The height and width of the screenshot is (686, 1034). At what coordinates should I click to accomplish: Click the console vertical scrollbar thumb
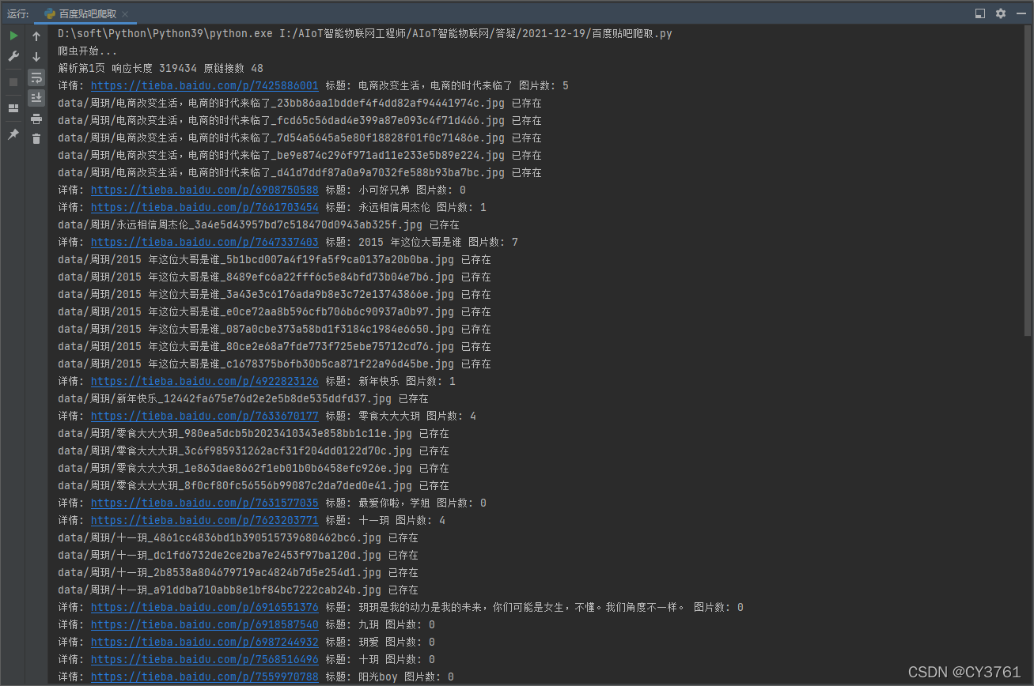pos(1028,182)
